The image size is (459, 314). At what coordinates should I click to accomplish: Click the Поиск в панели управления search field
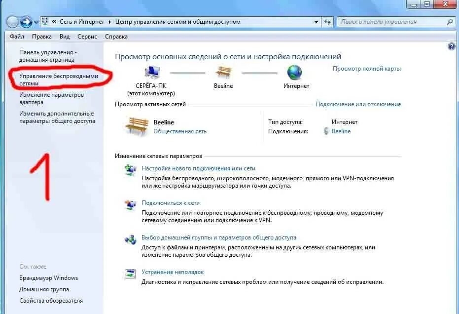[392, 22]
